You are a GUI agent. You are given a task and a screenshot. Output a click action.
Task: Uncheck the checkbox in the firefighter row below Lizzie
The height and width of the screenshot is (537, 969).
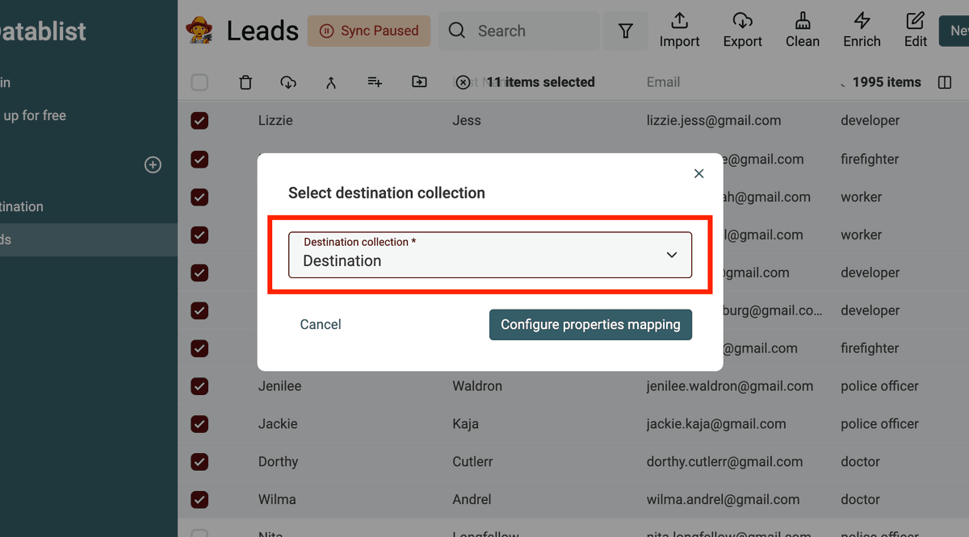pos(199,159)
